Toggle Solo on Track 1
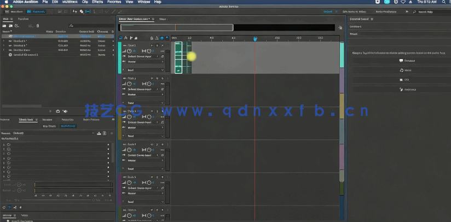 point(156,45)
